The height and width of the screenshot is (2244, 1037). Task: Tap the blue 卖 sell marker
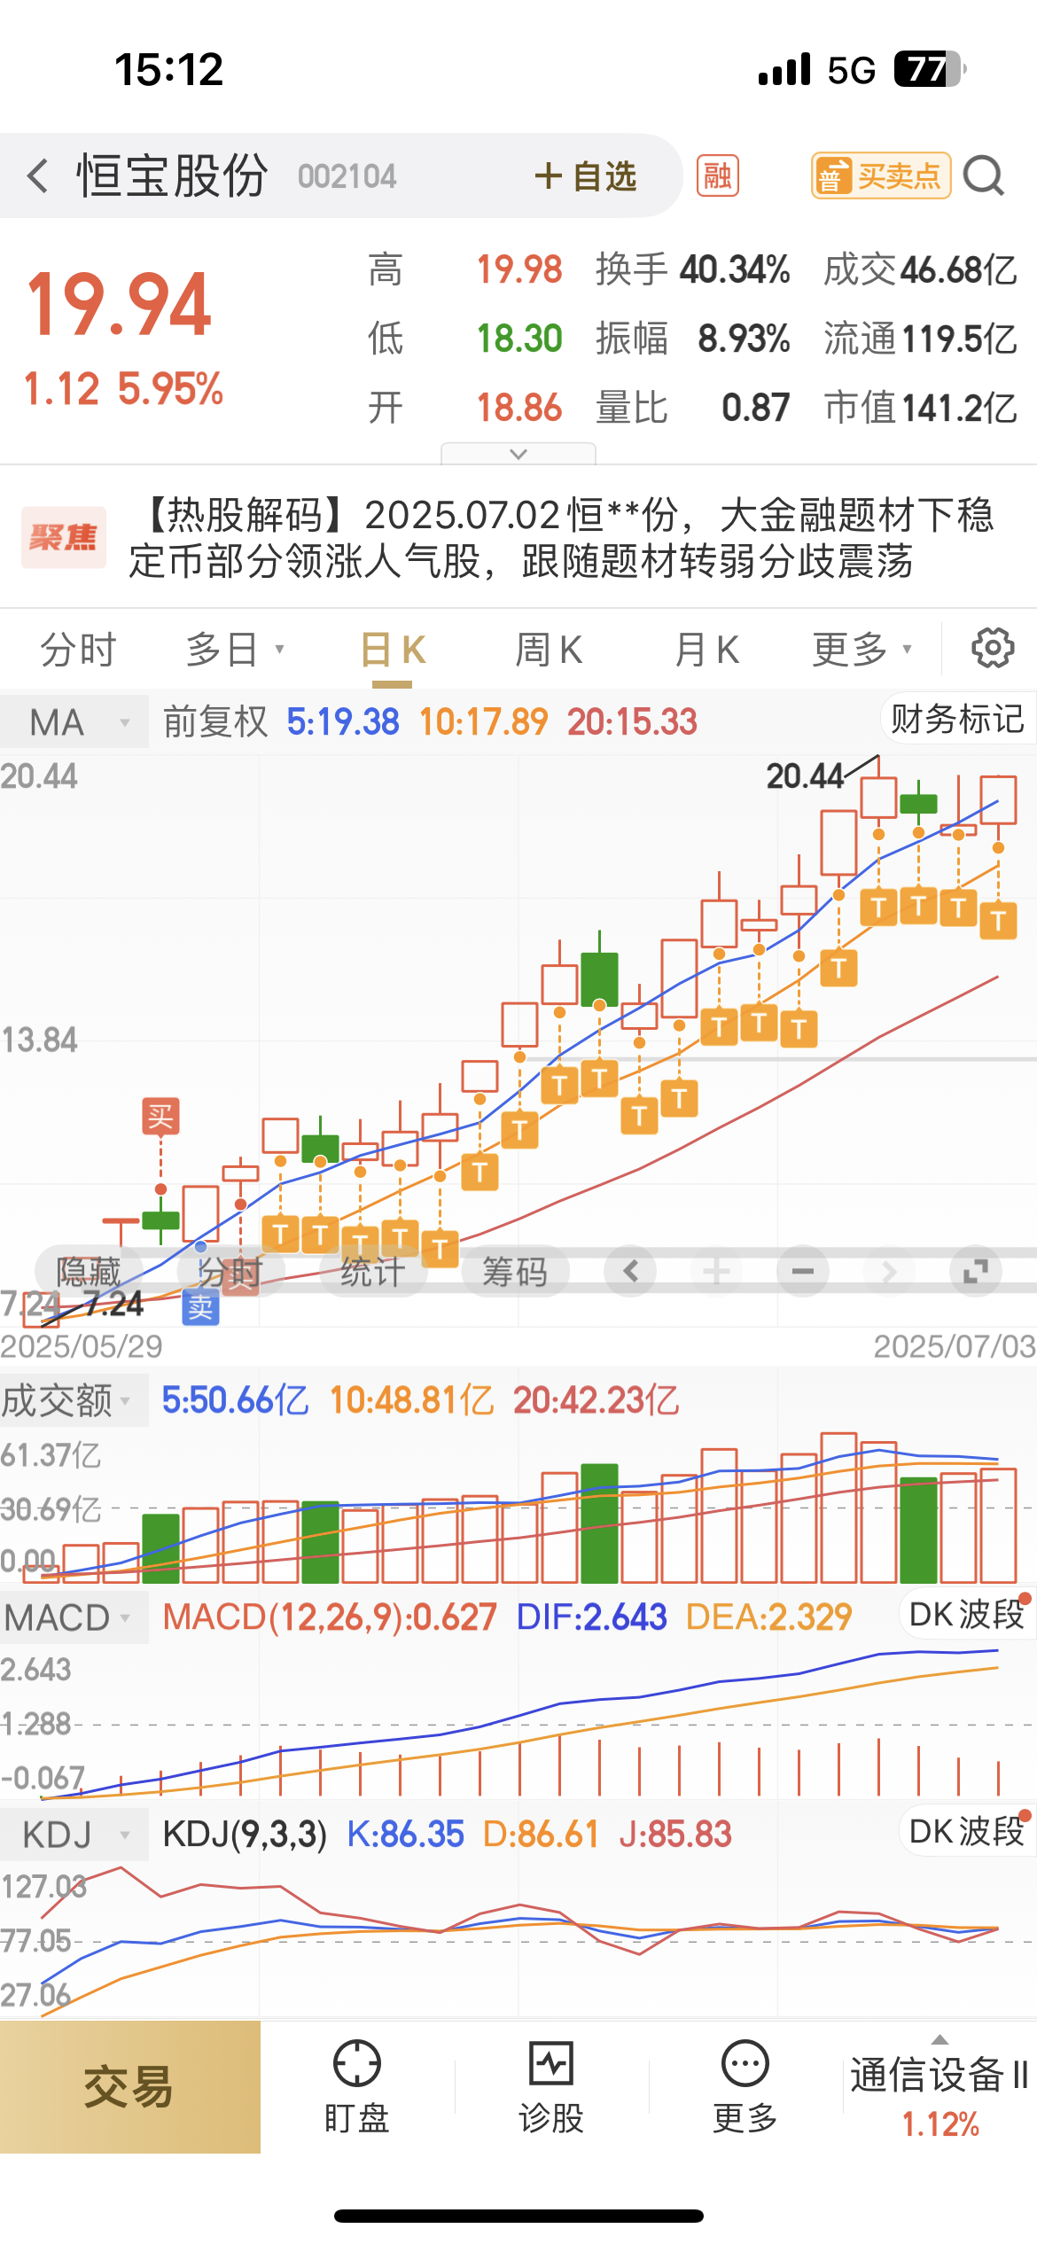click(200, 1307)
